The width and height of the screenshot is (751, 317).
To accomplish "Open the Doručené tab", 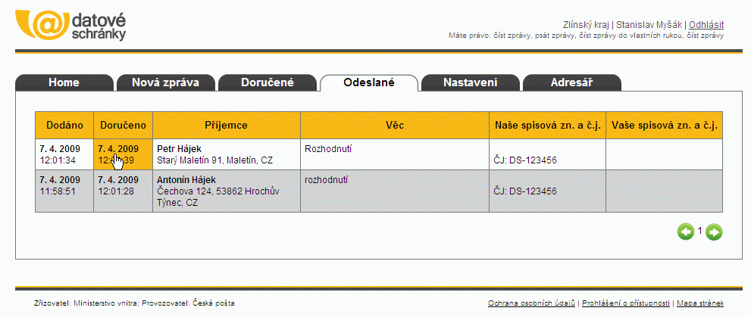I will pos(268,82).
